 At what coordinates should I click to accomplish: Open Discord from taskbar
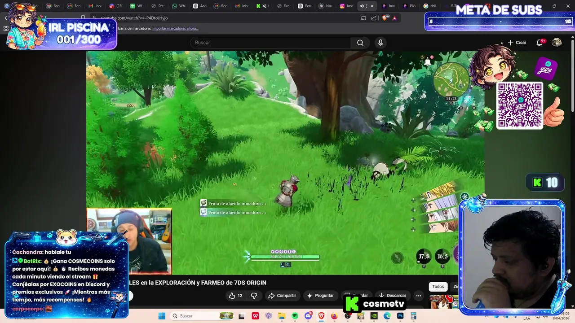coord(308,316)
